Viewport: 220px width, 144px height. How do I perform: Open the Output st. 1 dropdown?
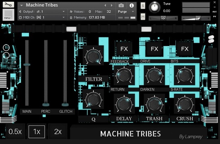click(42, 12)
